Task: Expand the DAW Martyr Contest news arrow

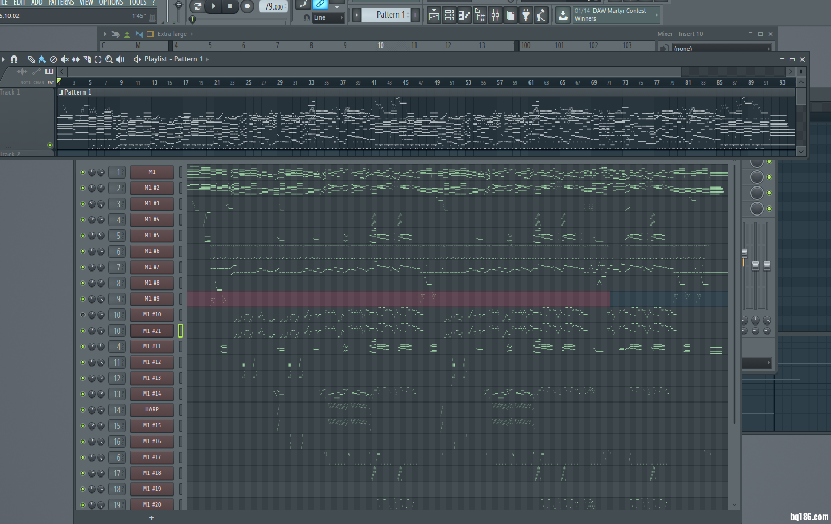Action: click(656, 15)
